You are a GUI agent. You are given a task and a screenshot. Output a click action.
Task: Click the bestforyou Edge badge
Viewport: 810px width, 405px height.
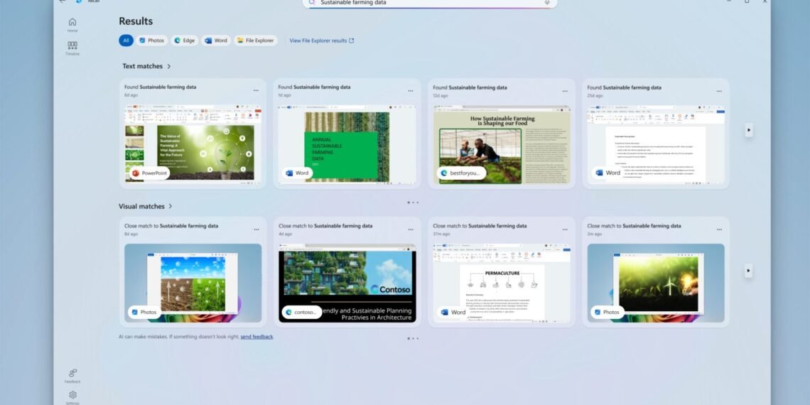pos(461,173)
